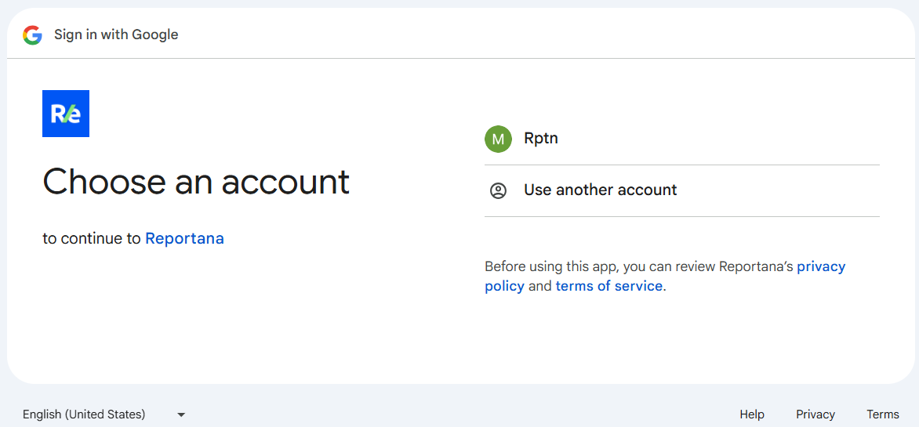Click the person icon for another account
The width and height of the screenshot is (919, 427).
point(498,190)
